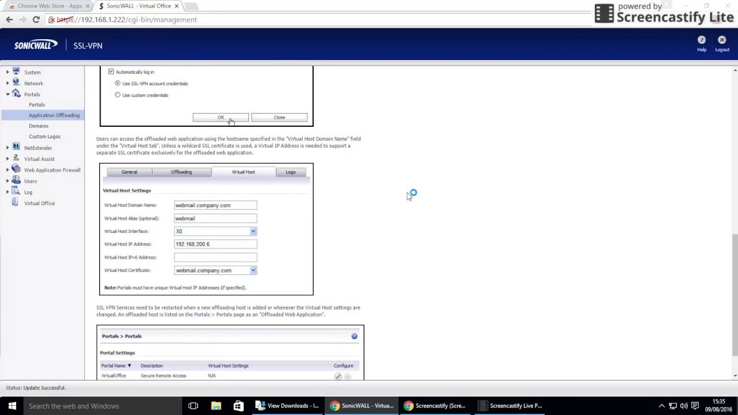Open the Help icon in header
Screen dimensions: 738x415
coord(701,40)
